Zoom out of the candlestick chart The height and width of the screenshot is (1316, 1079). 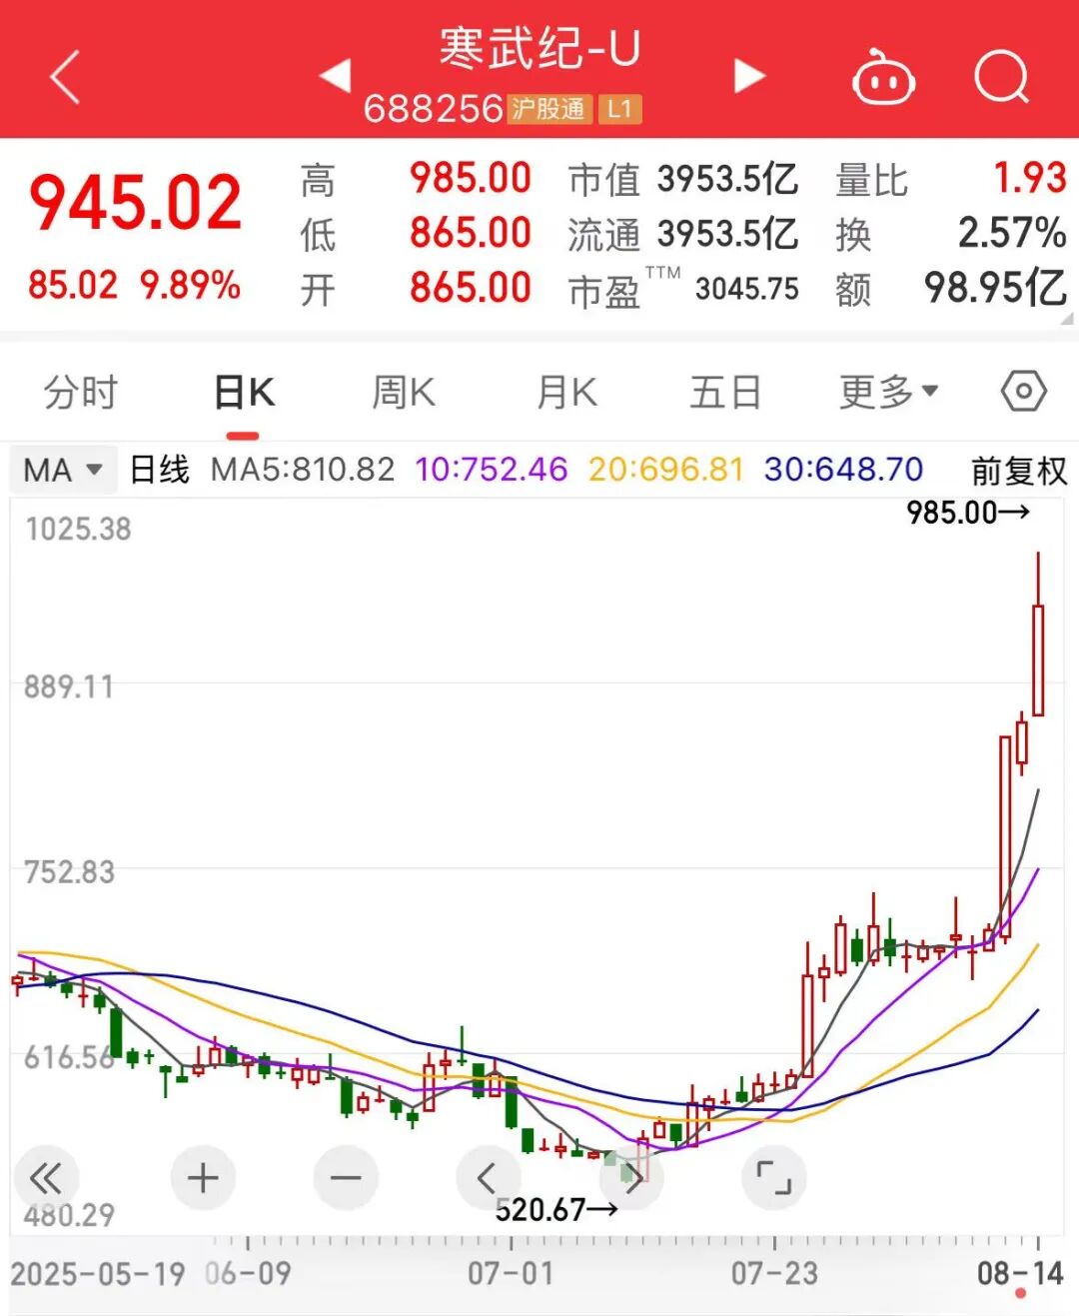click(345, 1178)
